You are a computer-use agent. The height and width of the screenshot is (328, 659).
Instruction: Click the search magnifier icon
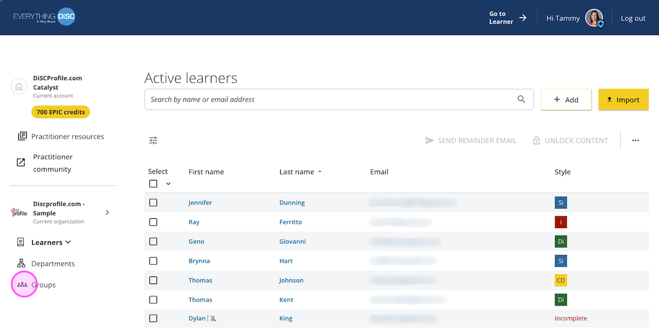522,99
